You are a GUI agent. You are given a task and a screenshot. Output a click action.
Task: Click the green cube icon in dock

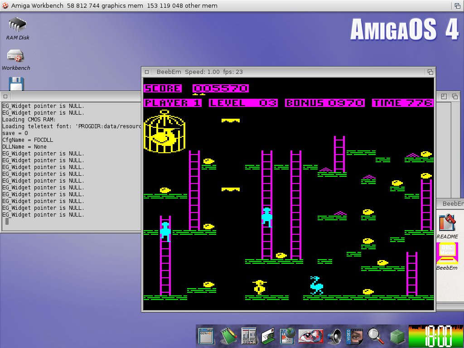point(397,337)
